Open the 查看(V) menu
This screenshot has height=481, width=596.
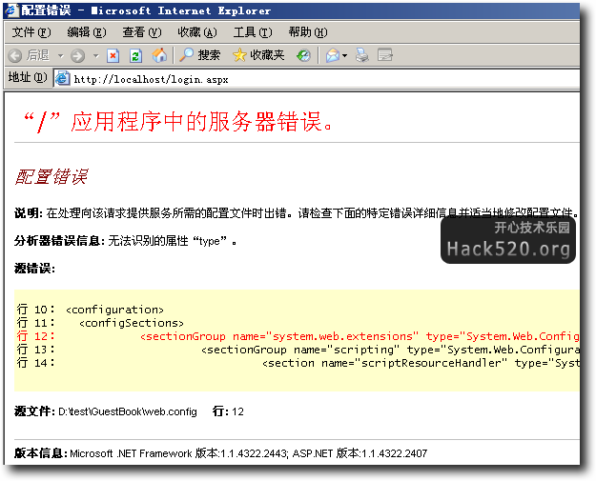click(x=142, y=32)
